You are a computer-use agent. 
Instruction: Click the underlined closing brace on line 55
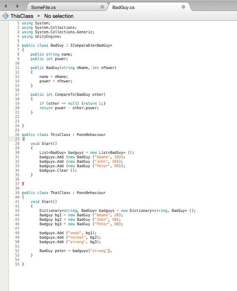pyautogui.click(x=23, y=264)
